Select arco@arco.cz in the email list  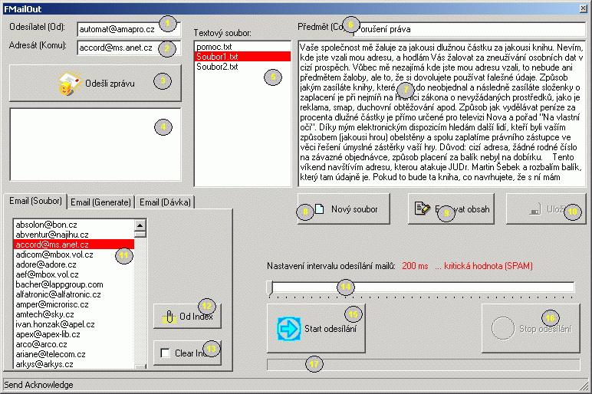(x=74, y=344)
